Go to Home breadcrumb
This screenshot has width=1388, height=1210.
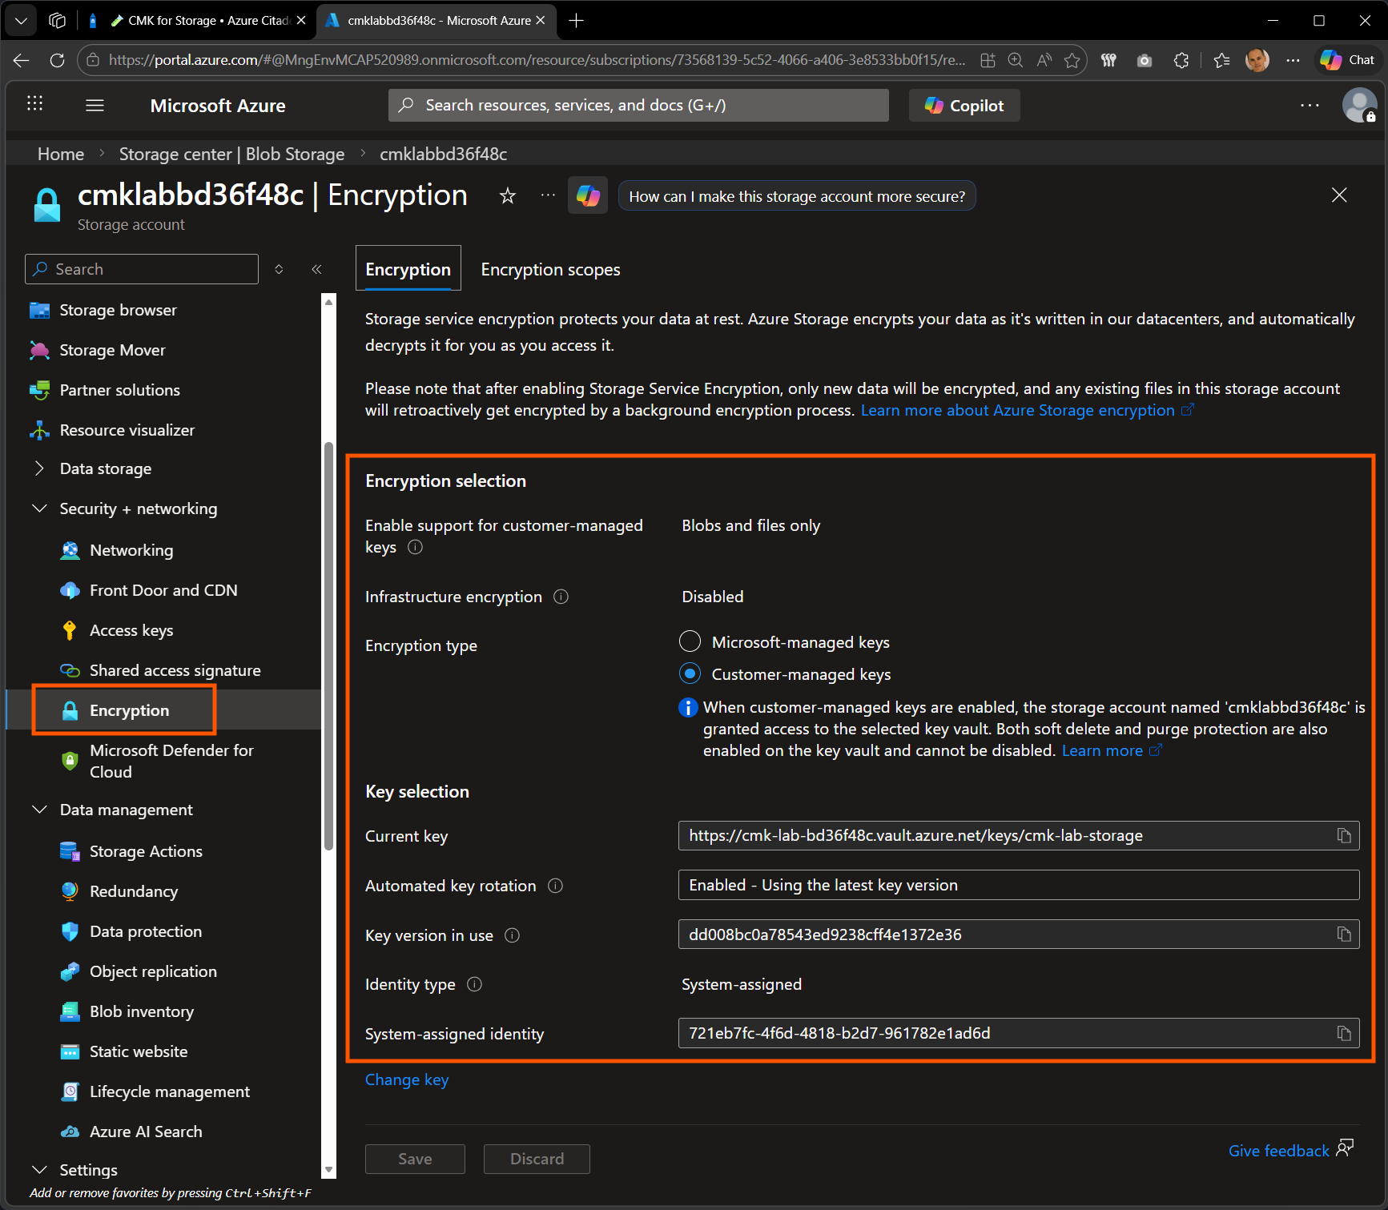coord(61,154)
